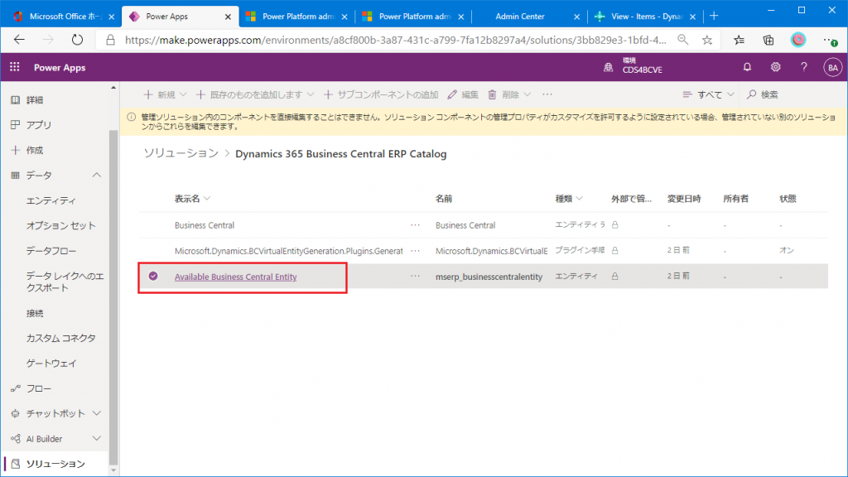Click the browser refresh icon
Screen dimensions: 848x477
coord(77,40)
